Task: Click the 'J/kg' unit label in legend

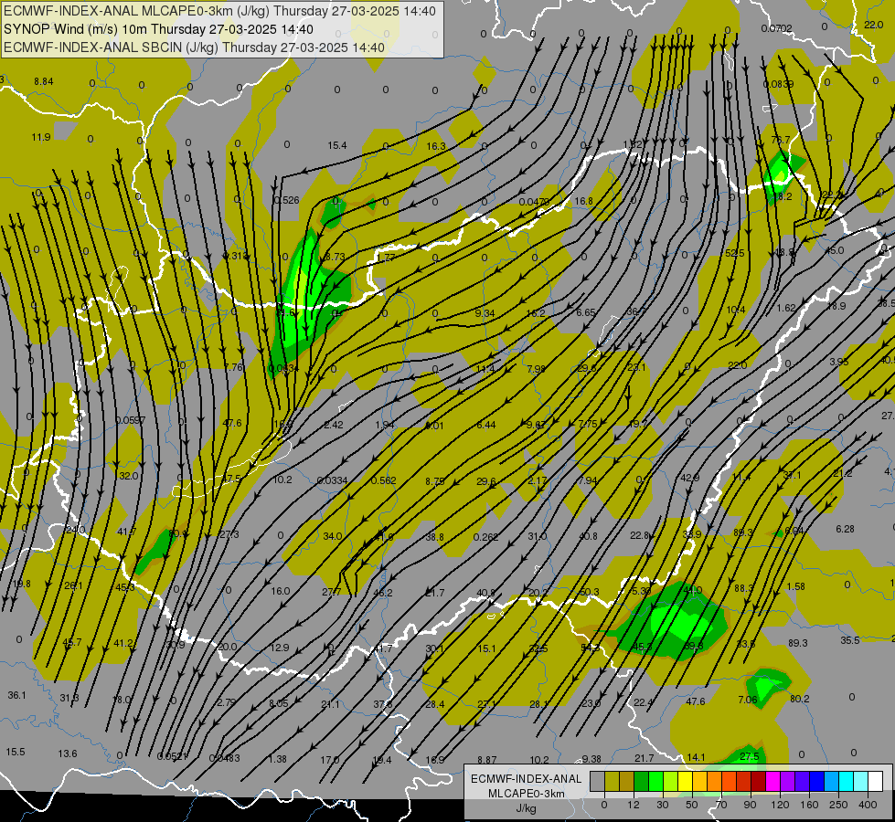Action: (x=526, y=808)
